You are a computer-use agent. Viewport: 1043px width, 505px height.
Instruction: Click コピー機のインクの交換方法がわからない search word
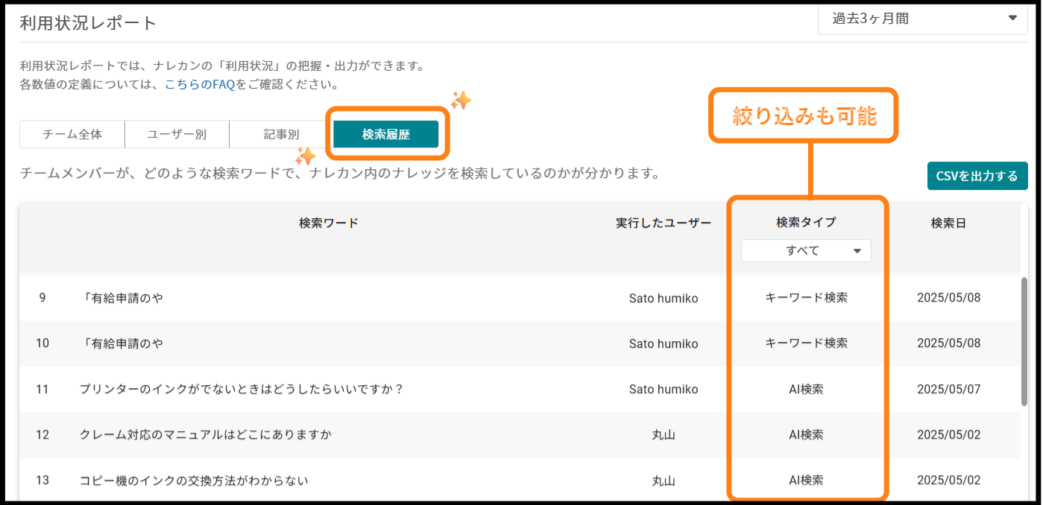click(194, 480)
